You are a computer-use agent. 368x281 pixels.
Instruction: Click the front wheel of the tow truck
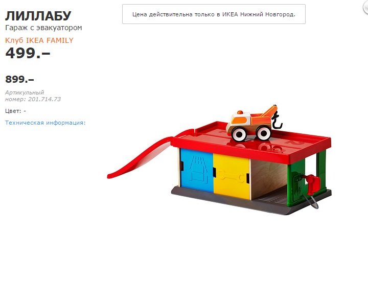point(239,135)
